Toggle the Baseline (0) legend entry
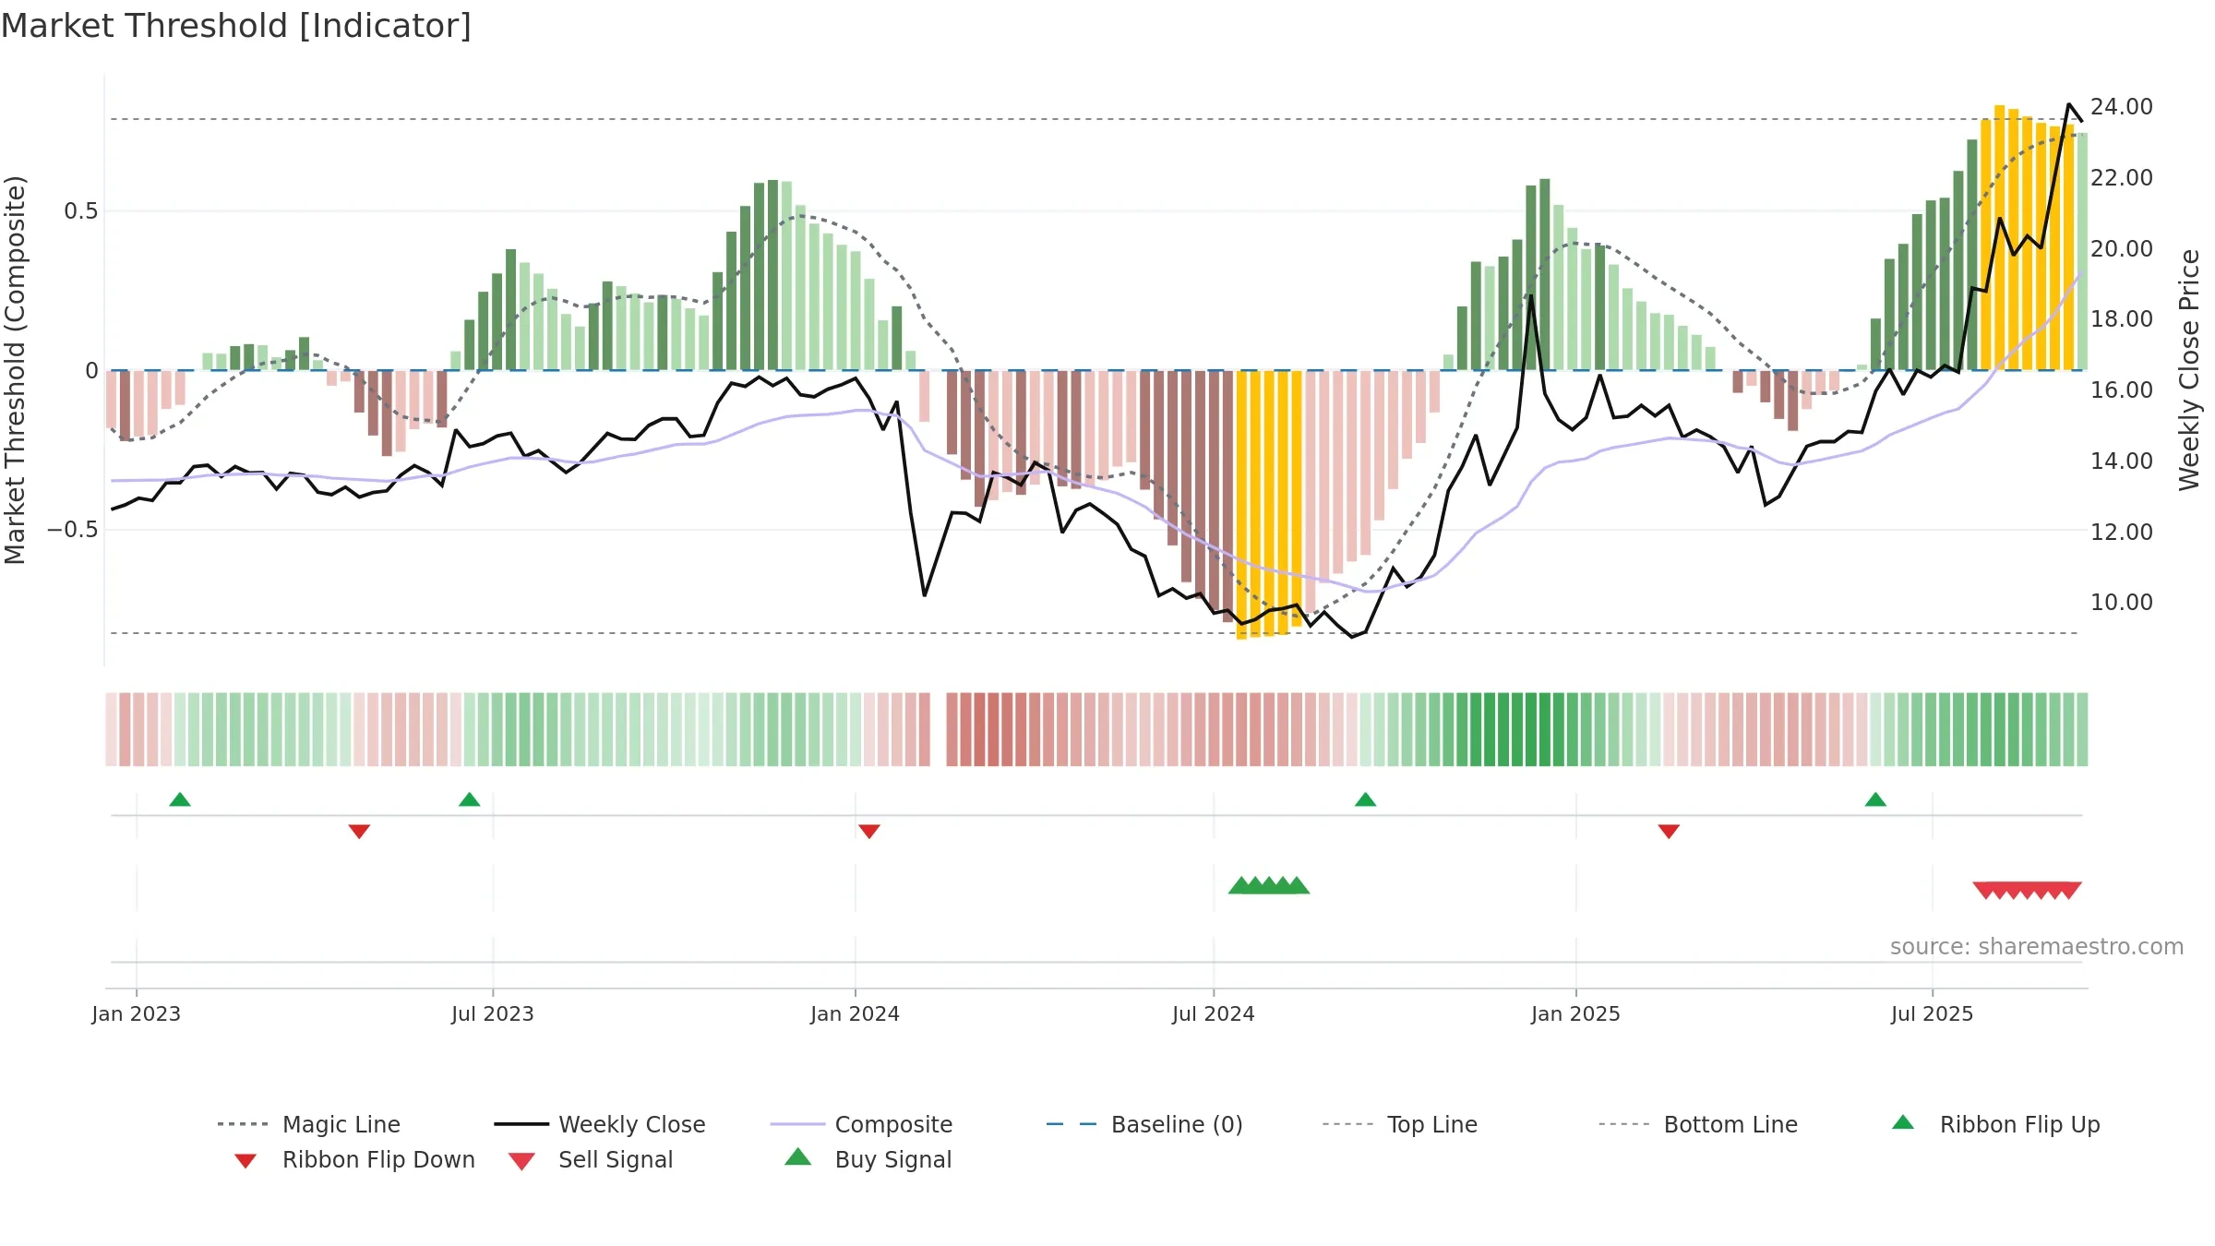Screen dimensions: 2215x1246 tap(1144, 1124)
